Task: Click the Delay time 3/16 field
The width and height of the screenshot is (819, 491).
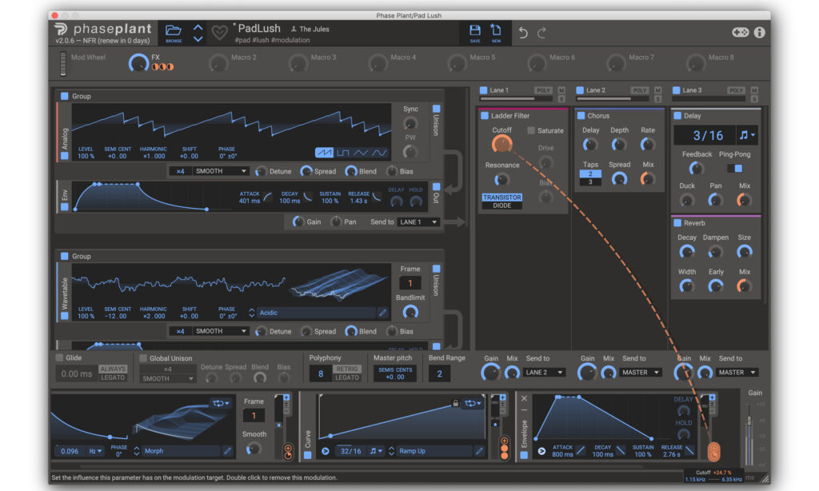Action: tap(705, 135)
